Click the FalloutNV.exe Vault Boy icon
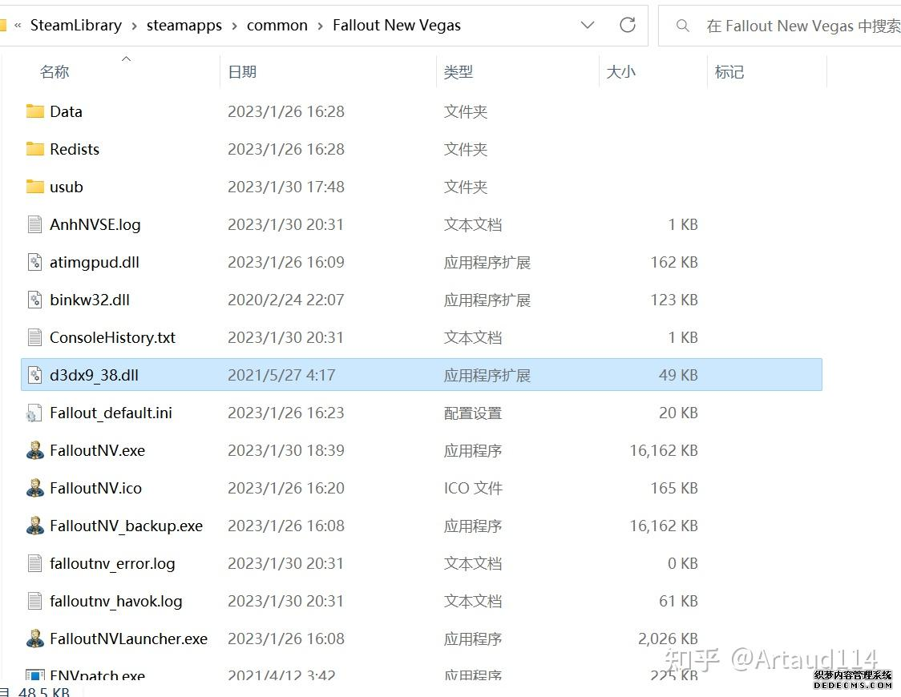 tap(35, 450)
